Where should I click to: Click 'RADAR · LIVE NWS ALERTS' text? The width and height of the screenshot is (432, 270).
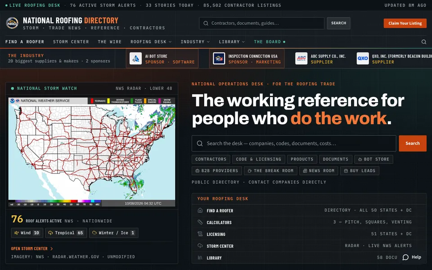[378, 246]
